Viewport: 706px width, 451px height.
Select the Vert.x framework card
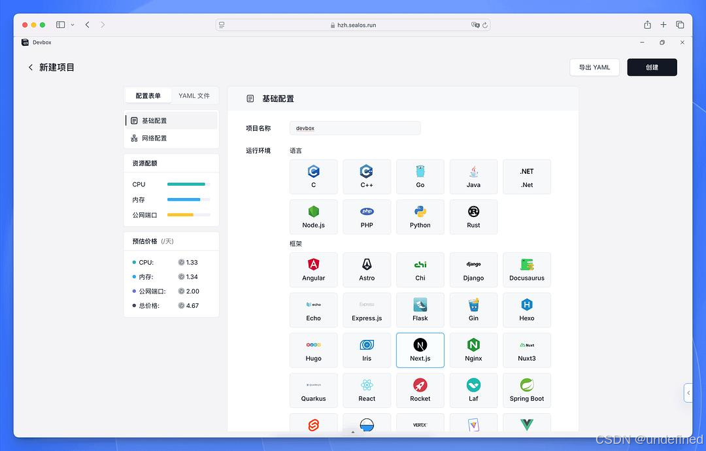tap(420, 423)
